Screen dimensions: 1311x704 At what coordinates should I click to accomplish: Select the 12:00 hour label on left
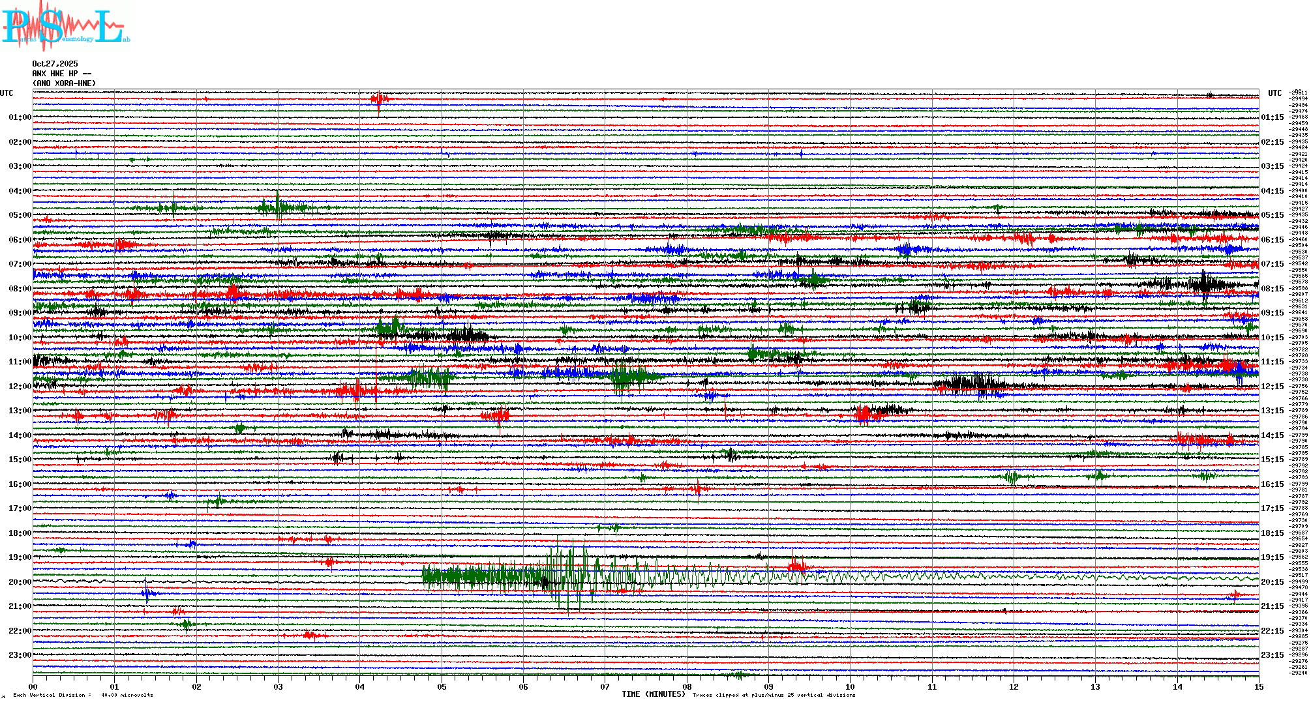click(x=20, y=387)
